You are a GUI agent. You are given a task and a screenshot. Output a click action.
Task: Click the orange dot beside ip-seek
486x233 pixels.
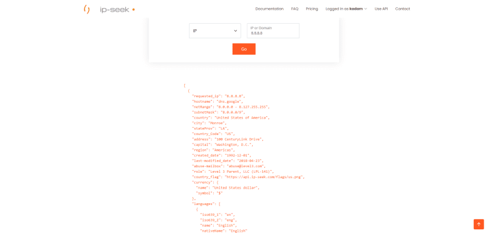(x=133, y=10)
